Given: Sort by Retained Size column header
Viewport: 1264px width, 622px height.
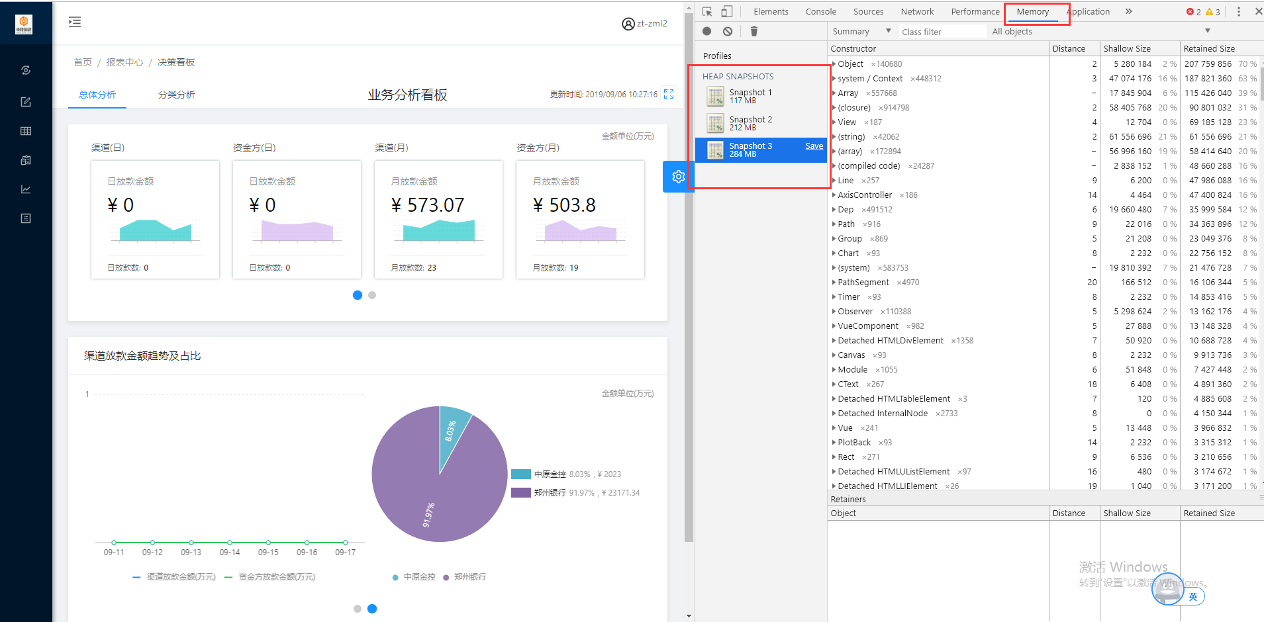Looking at the screenshot, I should click(1220, 49).
